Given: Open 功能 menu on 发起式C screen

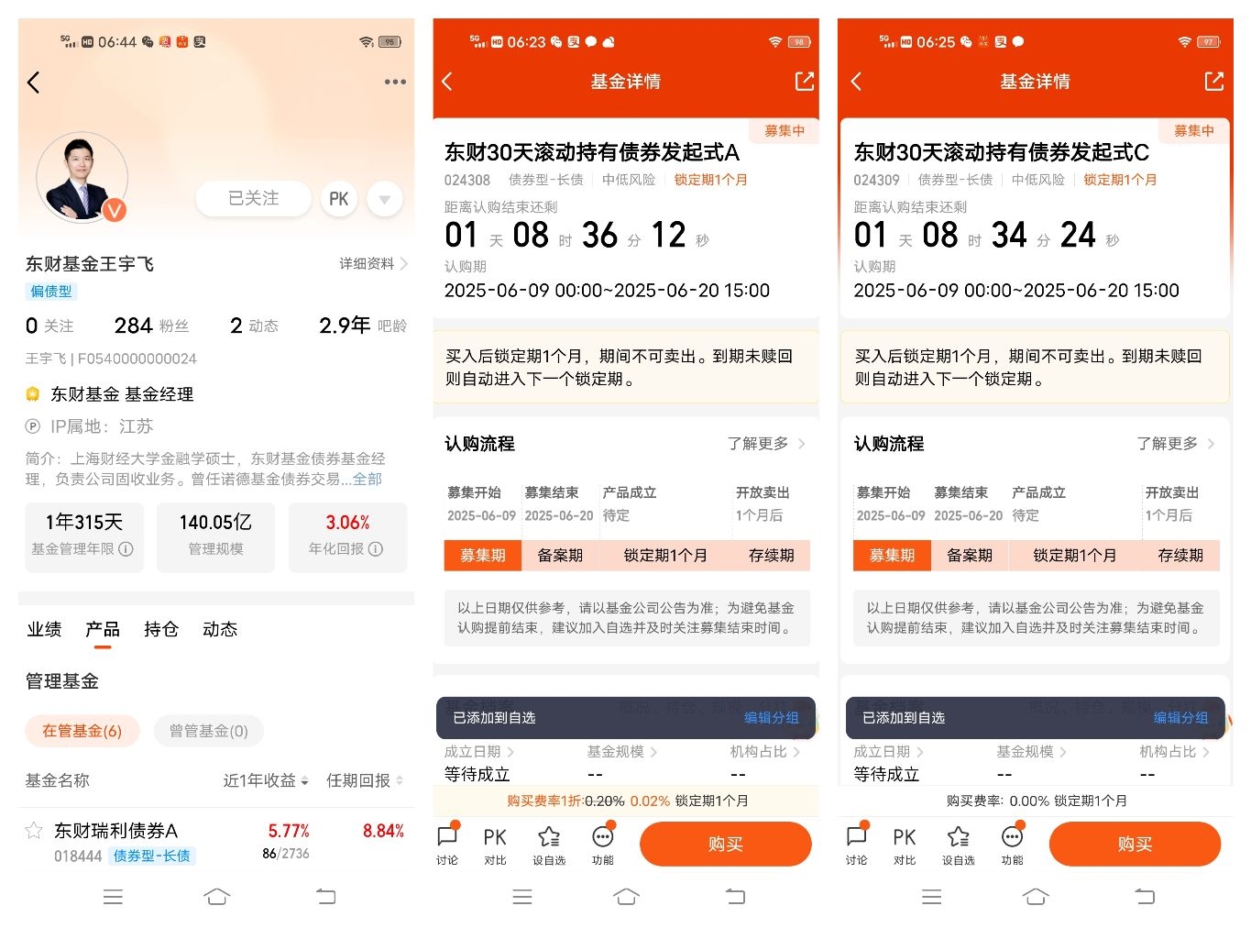Looking at the screenshot, I should (1013, 845).
